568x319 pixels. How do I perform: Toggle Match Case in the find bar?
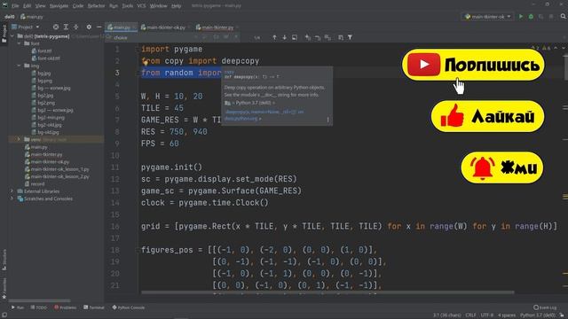pos(216,37)
